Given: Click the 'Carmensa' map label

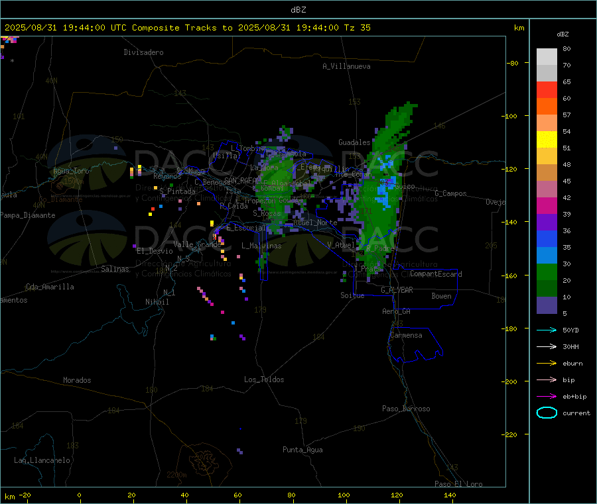Looking at the screenshot, I should 406,335.
